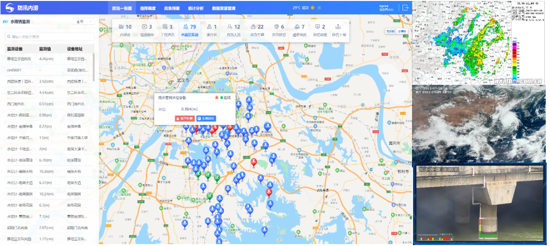550x246 pixels.
Task: Show the 应急车辆 layer with count 22
Action: pyautogui.click(x=257, y=31)
